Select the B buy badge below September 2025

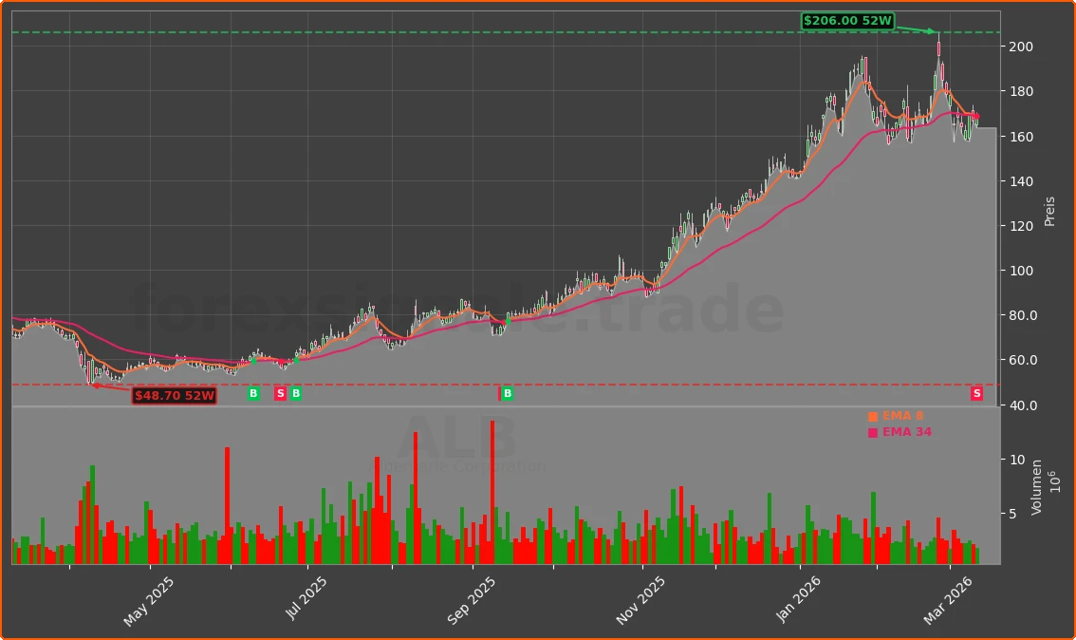[508, 393]
